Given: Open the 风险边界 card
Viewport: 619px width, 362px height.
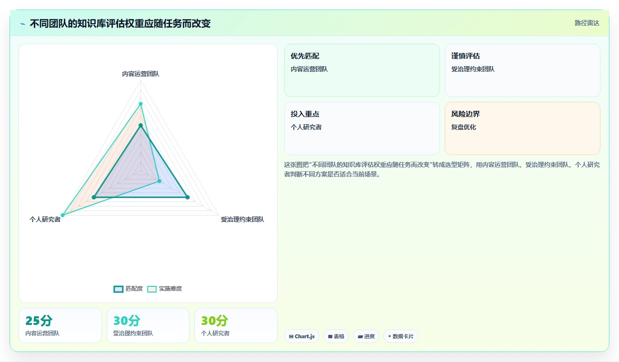Looking at the screenshot, I should pyautogui.click(x=522, y=128).
